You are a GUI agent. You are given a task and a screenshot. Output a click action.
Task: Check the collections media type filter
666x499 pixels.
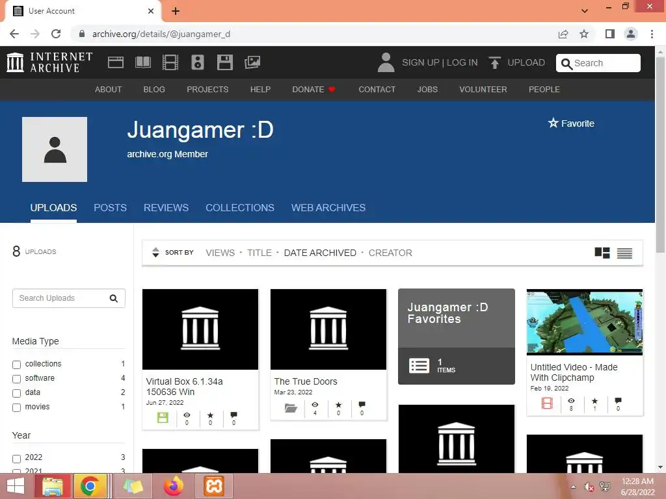[x=16, y=365]
